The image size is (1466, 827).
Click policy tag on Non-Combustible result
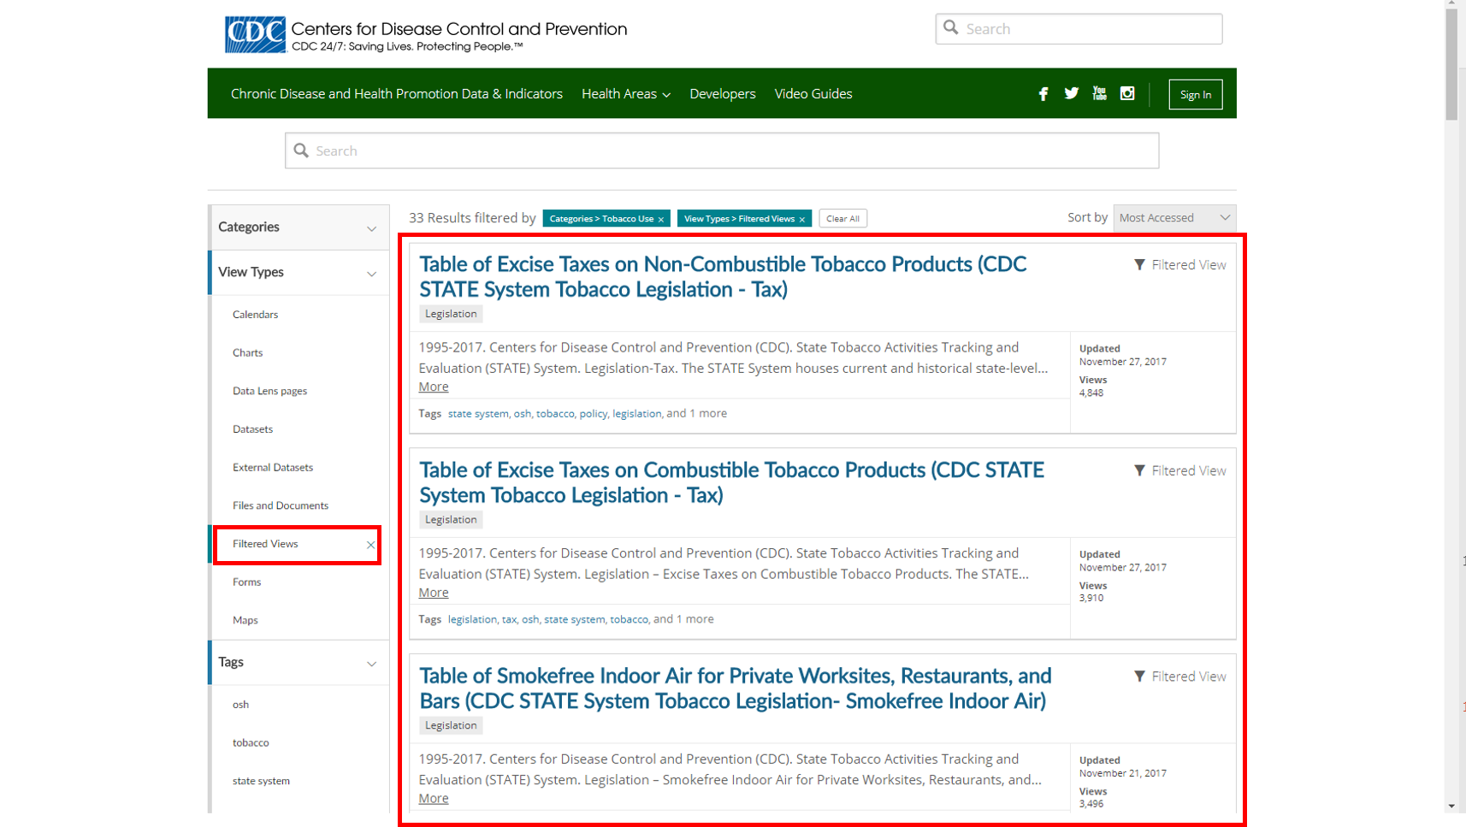593,414
